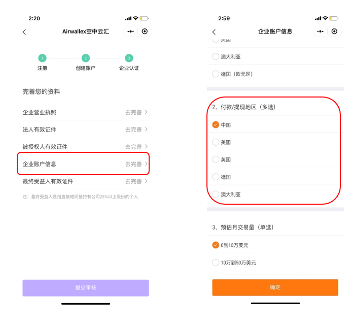Expand 最终受益人有效证件 row chevron
351x322 pixels.
pyautogui.click(x=146, y=181)
